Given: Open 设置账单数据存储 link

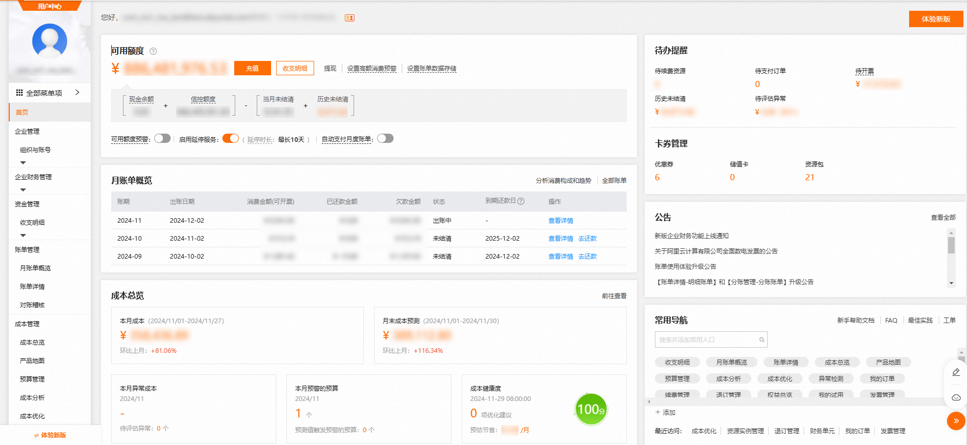Looking at the screenshot, I should coord(431,69).
